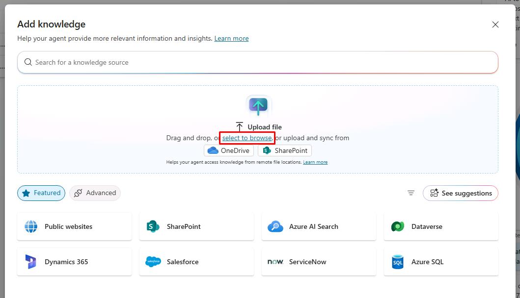Open See suggestions
Image resolution: width=520 pixels, height=298 pixels.
coord(460,193)
